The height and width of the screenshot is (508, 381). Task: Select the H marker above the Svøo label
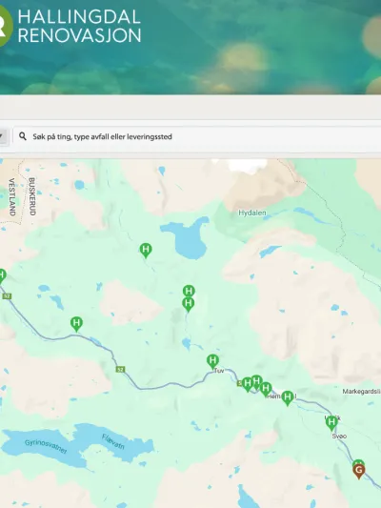click(331, 423)
